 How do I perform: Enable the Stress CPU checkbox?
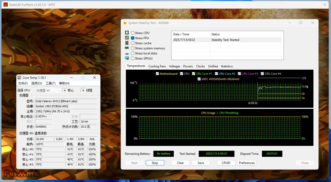(x=133, y=33)
